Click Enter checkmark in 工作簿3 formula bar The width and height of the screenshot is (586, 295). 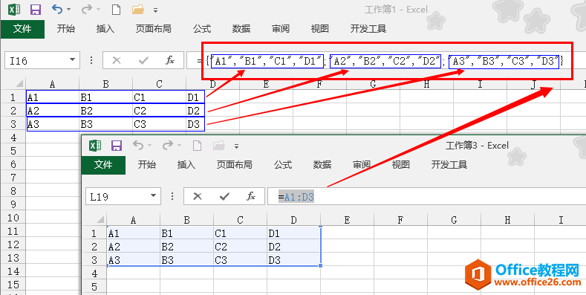224,196
